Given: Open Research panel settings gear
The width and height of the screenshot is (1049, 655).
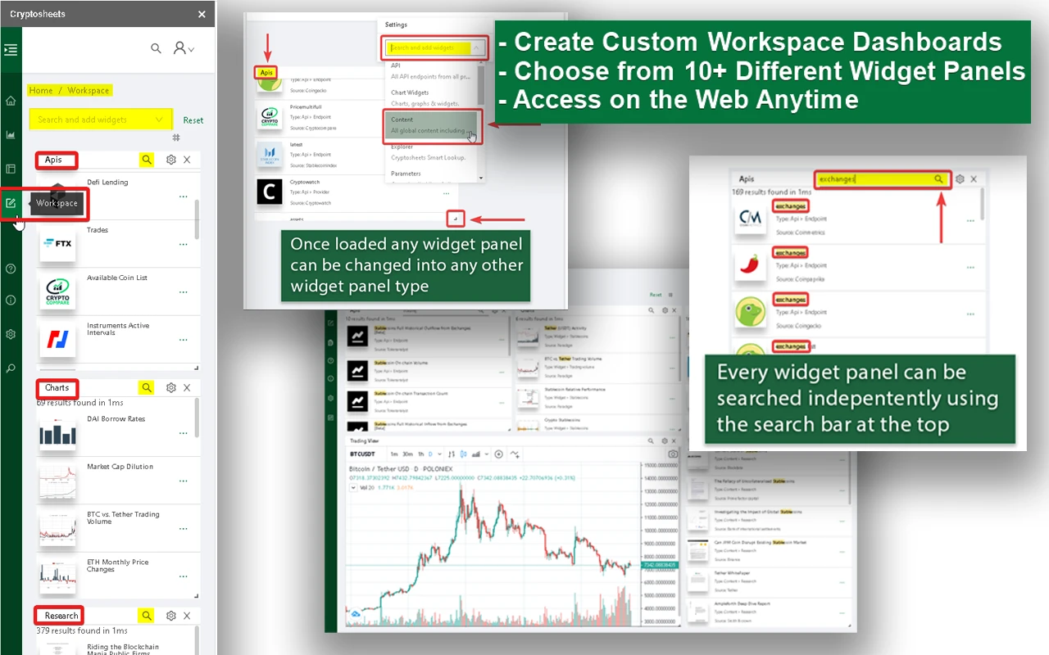Looking at the screenshot, I should (x=171, y=616).
